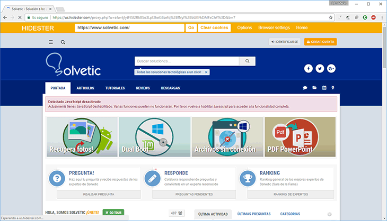Click the pencil circle icon under Responde

coord(153,178)
